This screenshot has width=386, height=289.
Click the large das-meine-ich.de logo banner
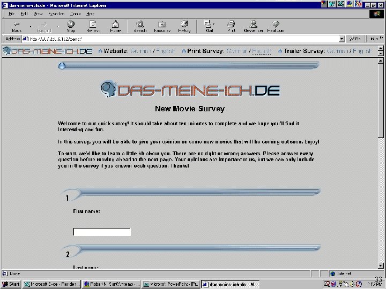[190, 89]
